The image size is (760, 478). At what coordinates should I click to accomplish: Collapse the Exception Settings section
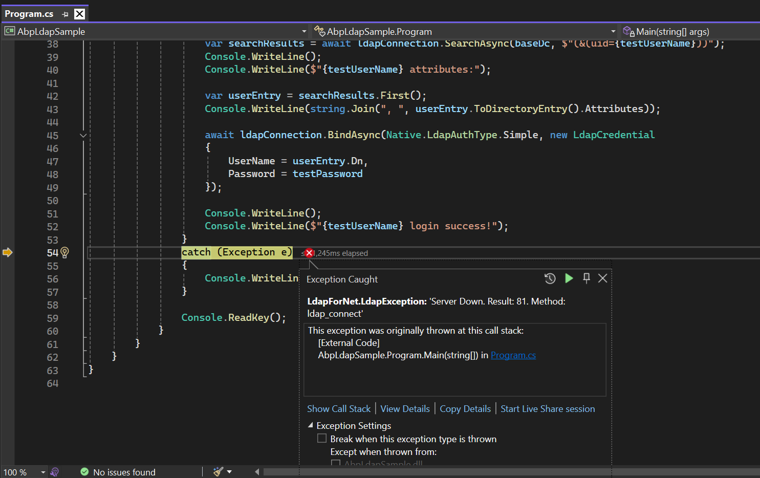(x=310, y=425)
